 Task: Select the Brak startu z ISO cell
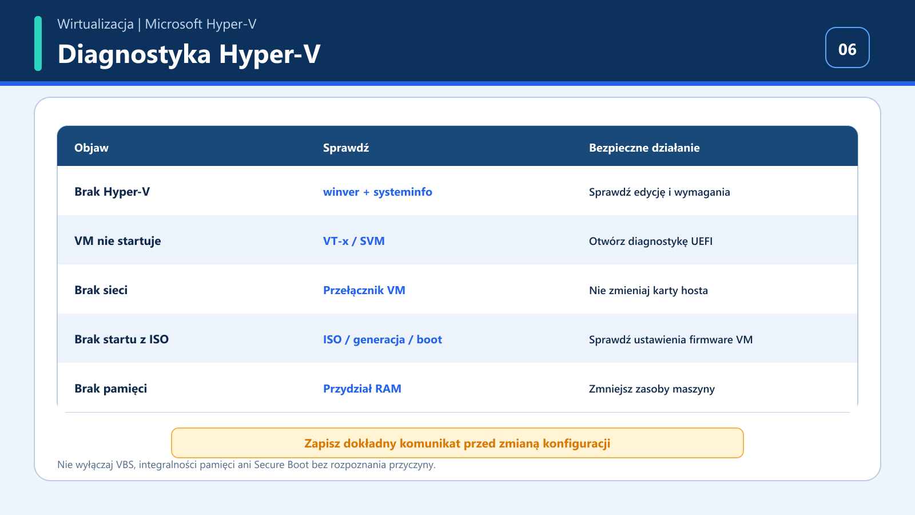(122, 339)
